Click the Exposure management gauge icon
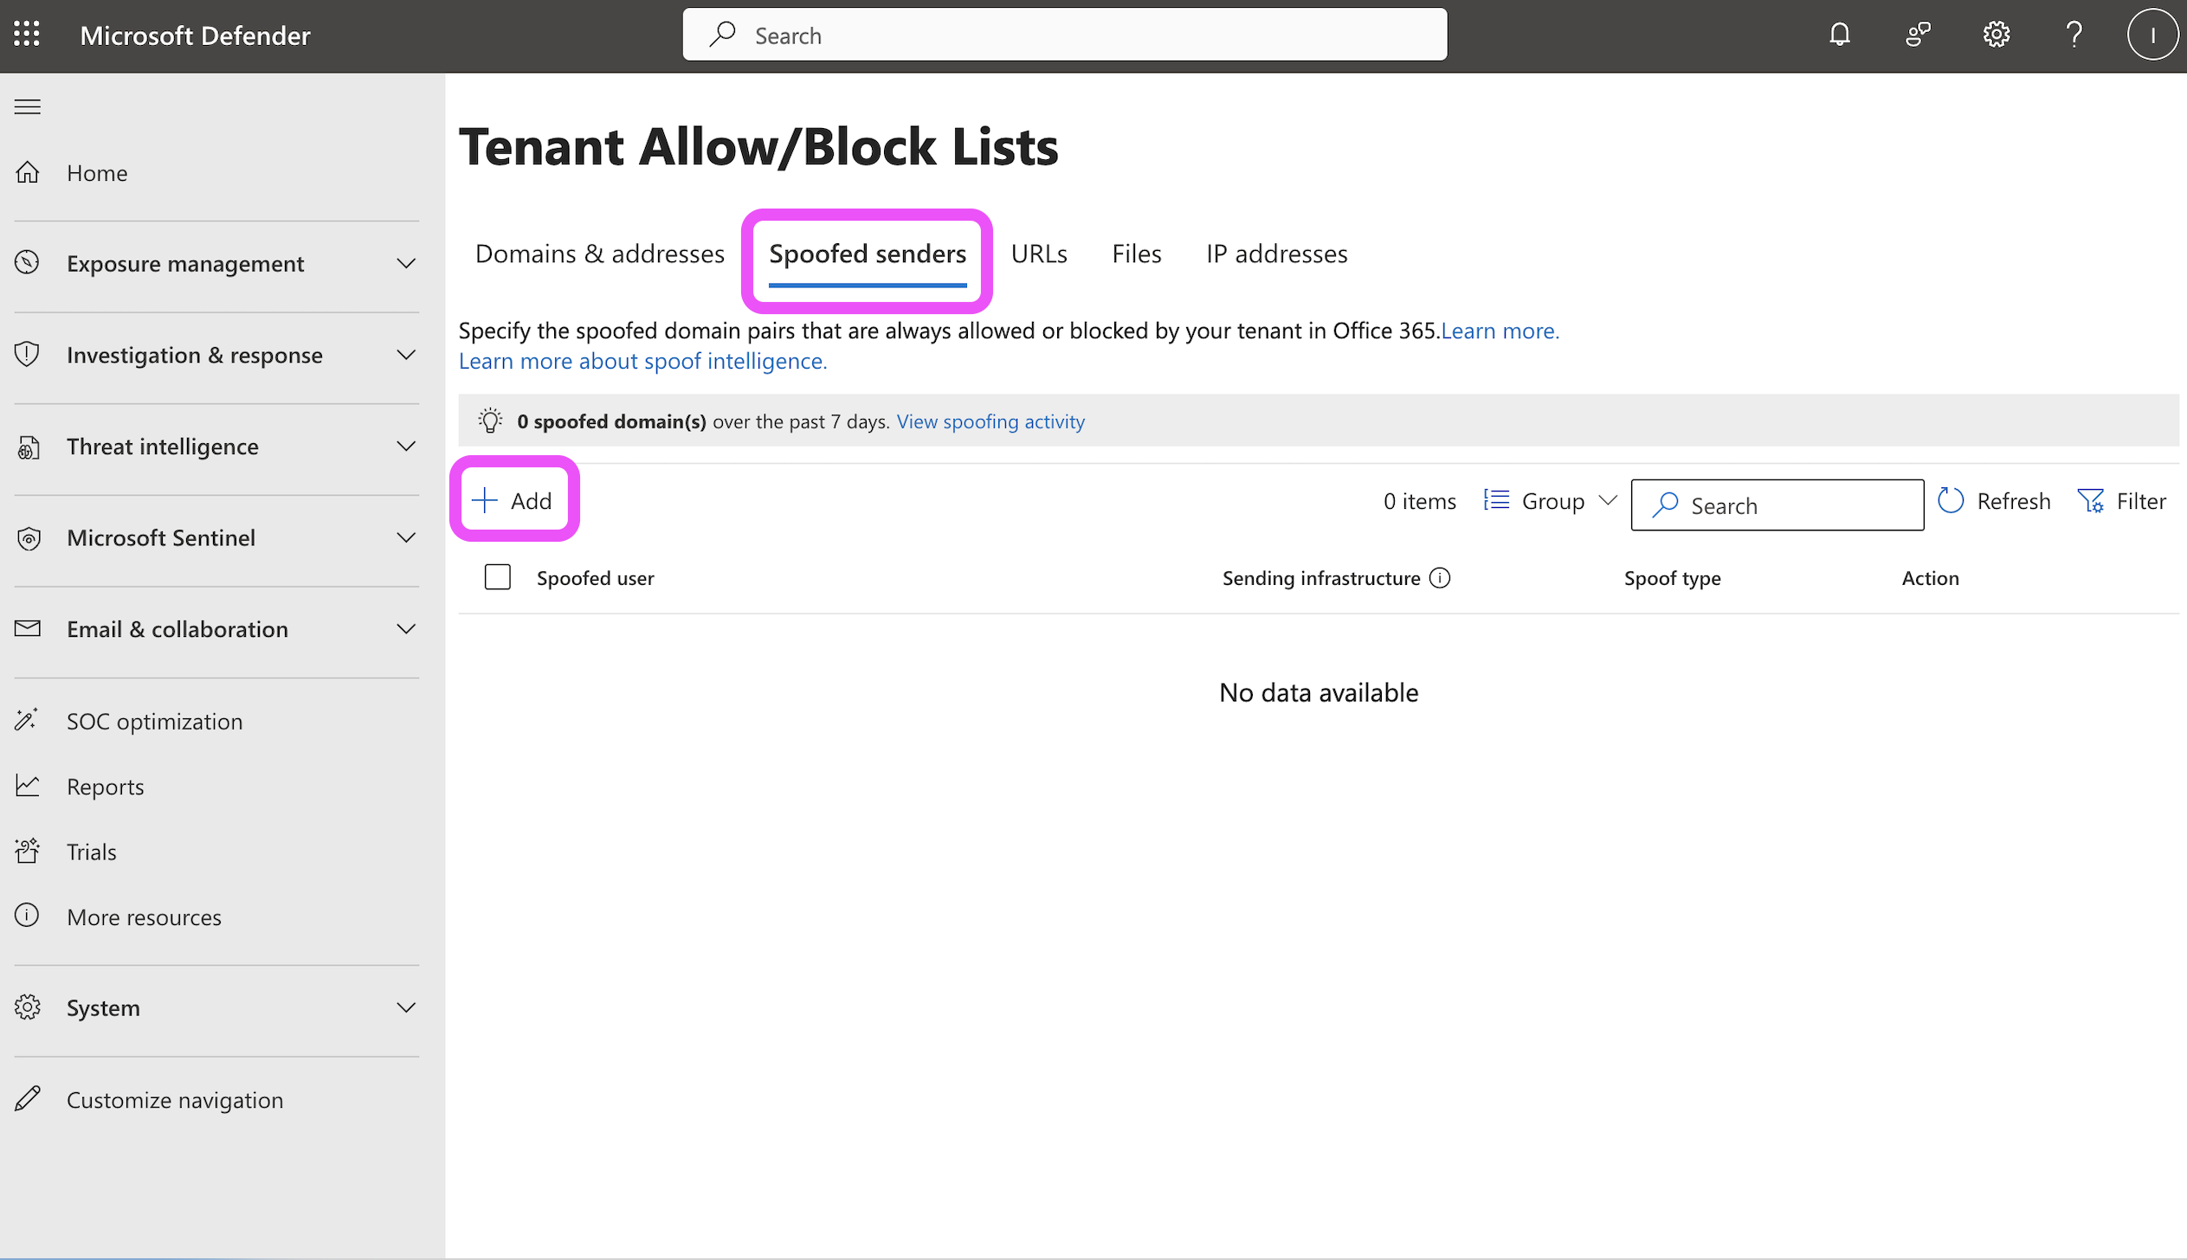 28,263
